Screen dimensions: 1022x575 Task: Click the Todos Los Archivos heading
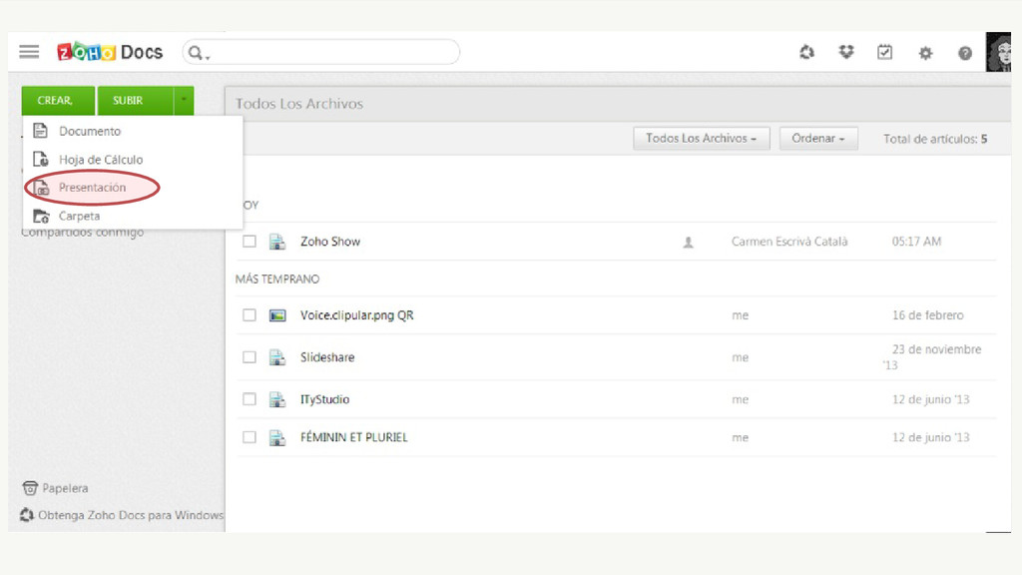point(299,104)
